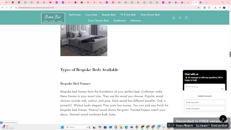This screenshot has height=130, width=231.
Task: Click the Order A Swatch button
Action: (205, 109)
